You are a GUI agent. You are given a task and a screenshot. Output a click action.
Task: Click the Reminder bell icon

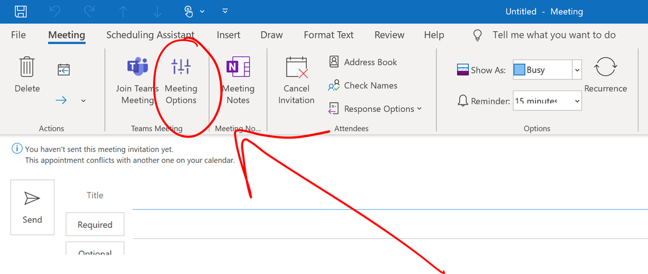[x=463, y=101]
